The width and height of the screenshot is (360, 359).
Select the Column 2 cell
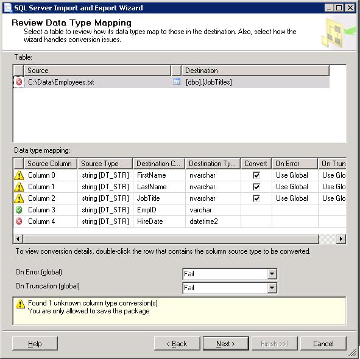pyautogui.click(x=51, y=198)
